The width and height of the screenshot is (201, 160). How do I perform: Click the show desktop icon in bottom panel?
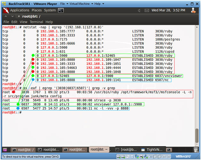coord(5,150)
